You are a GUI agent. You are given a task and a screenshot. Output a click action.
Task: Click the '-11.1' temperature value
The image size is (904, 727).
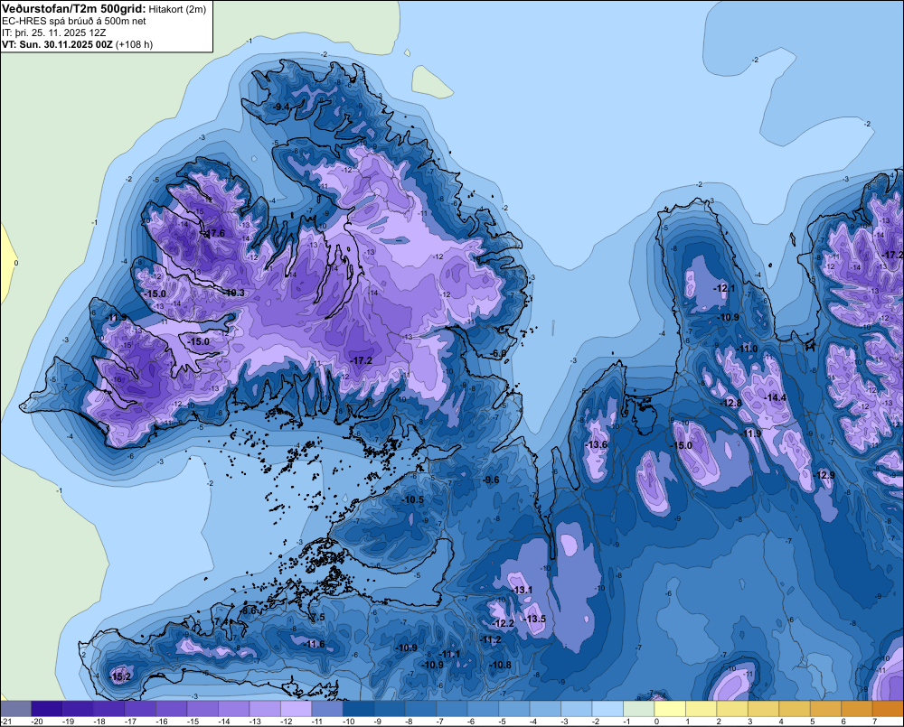pyautogui.click(x=449, y=655)
